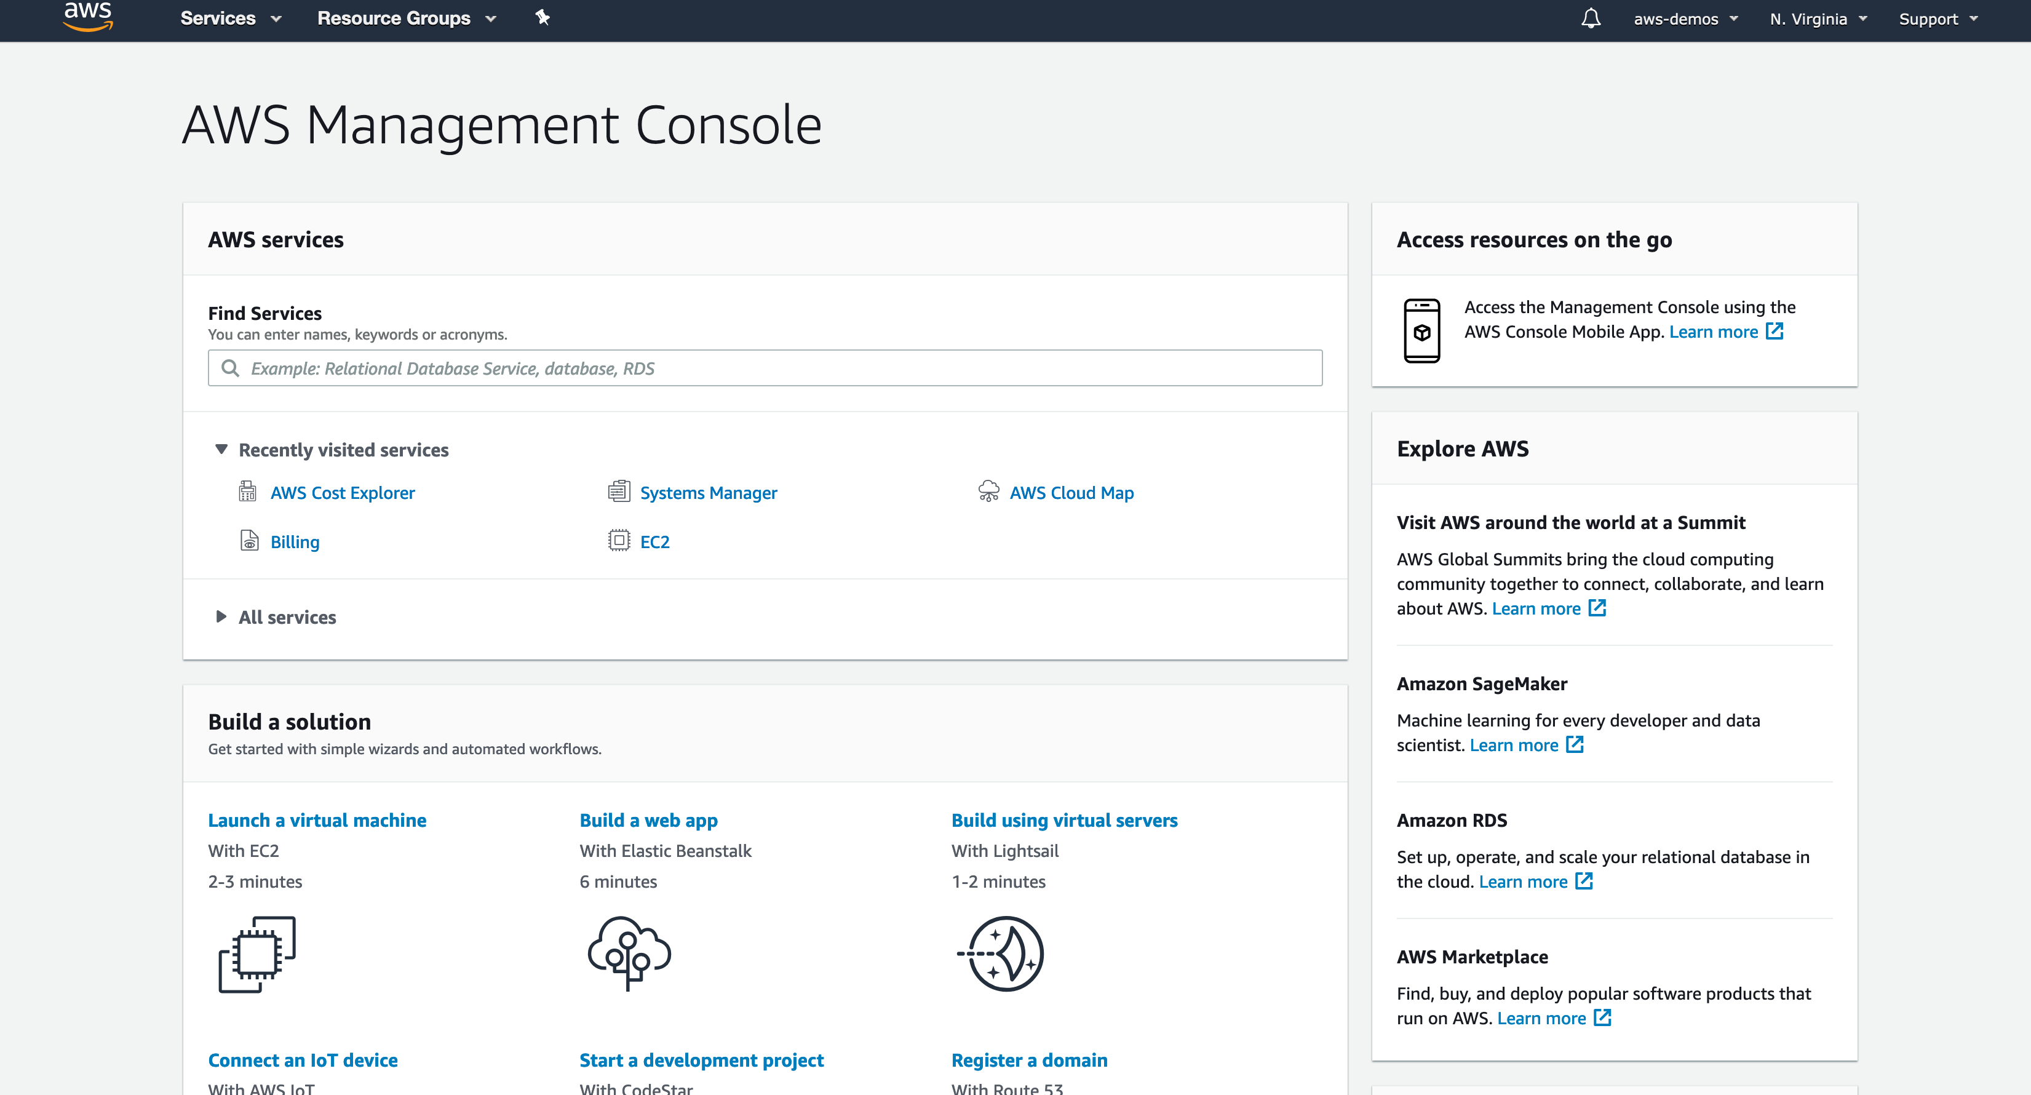Click external link icon for RDS Learn more
This screenshot has height=1095, width=2031.
[1584, 880]
